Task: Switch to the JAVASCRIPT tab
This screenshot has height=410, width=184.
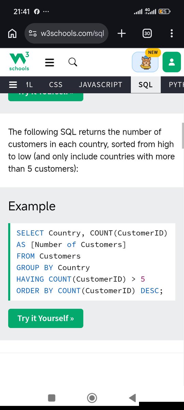Action: tap(101, 85)
